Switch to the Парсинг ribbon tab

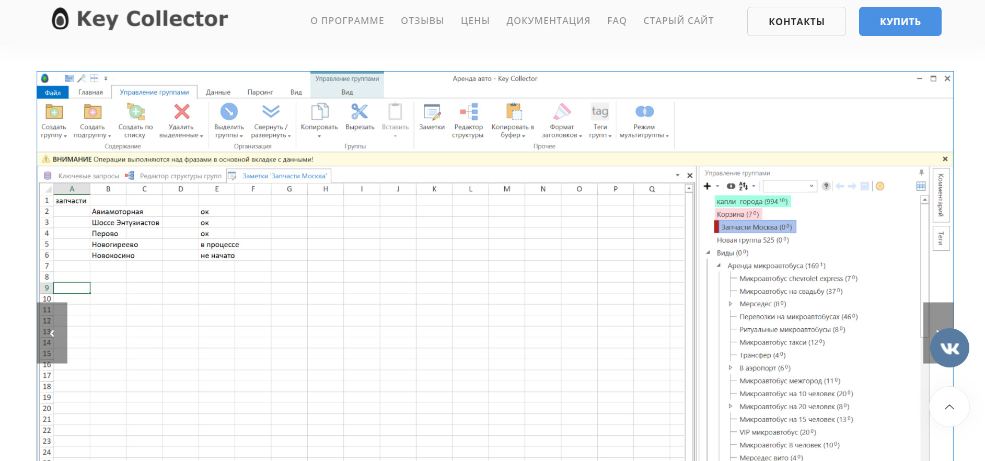[260, 93]
